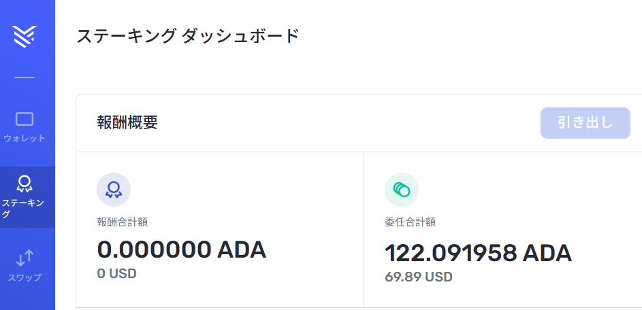This screenshot has width=642, height=310.
Task: Select ステーキング text label in sidebar
Action: coord(23,209)
